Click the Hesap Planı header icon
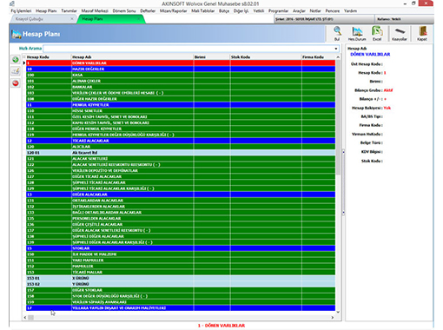 click(x=17, y=34)
